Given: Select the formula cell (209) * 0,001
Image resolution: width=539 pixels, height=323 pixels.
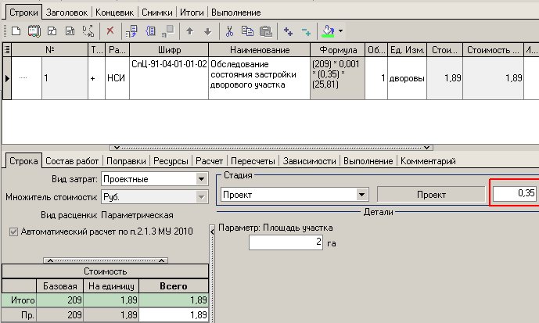Looking at the screenshot, I should coord(338,78).
